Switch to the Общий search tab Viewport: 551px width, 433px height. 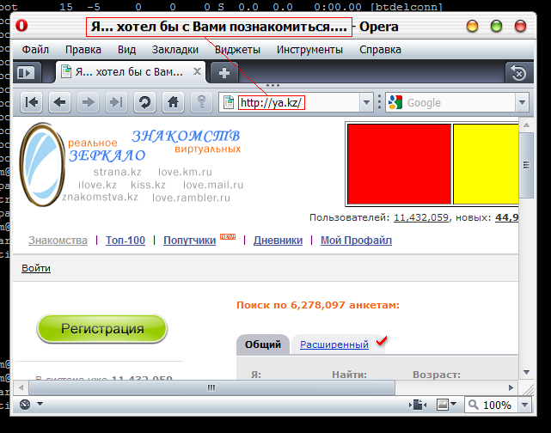263,345
